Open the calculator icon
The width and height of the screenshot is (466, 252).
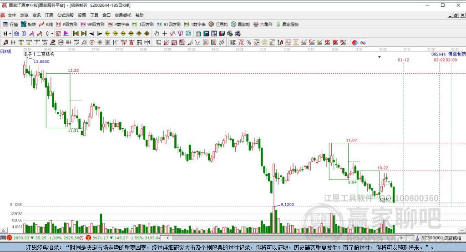tap(206, 34)
